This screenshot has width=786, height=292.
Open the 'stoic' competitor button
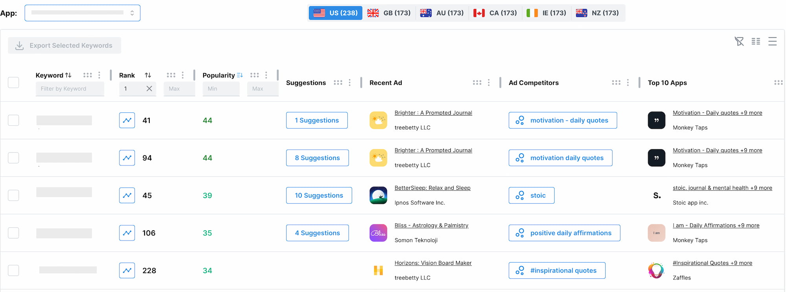pos(531,195)
